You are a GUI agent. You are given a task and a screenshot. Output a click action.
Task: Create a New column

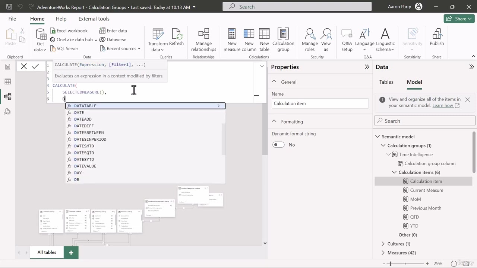point(249,40)
